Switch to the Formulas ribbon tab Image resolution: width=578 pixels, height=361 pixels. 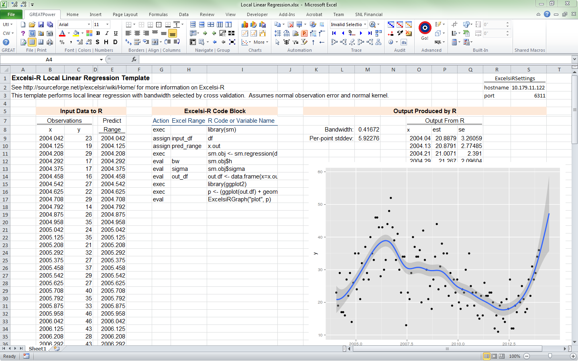pos(158,14)
